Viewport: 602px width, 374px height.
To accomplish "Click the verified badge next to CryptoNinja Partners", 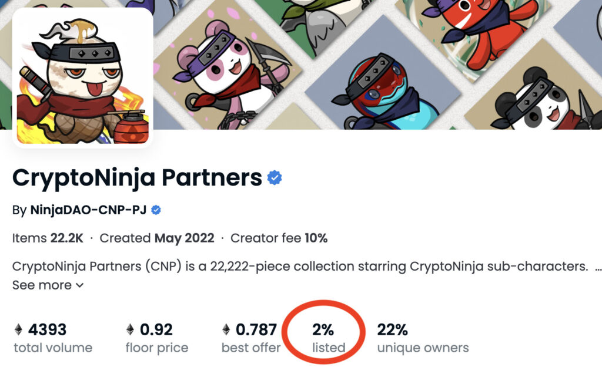I will (x=275, y=178).
